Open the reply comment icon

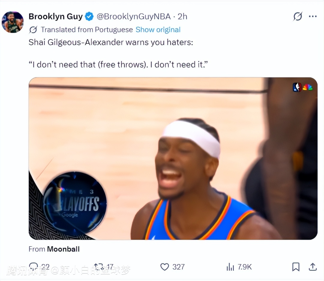33,267
